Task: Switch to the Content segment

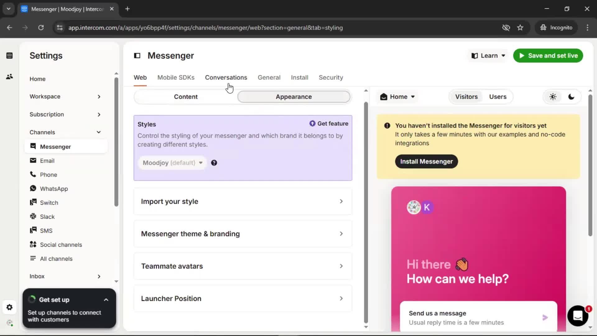Action: point(186,97)
